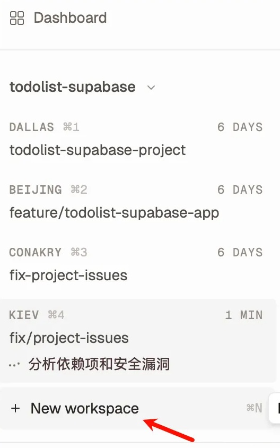Expand the todolist-supabase chevron dropdown

click(x=151, y=88)
